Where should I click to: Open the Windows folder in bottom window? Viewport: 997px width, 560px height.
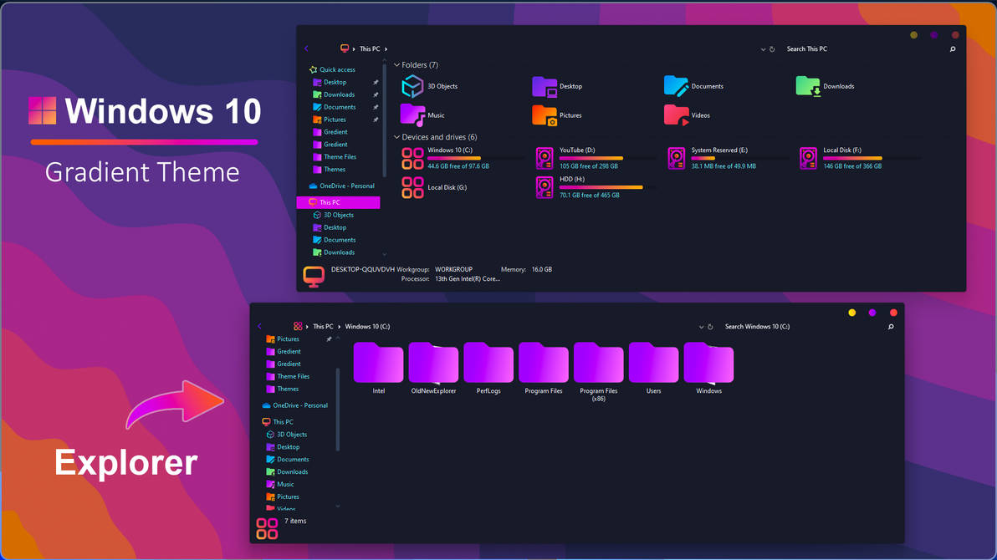[709, 369]
